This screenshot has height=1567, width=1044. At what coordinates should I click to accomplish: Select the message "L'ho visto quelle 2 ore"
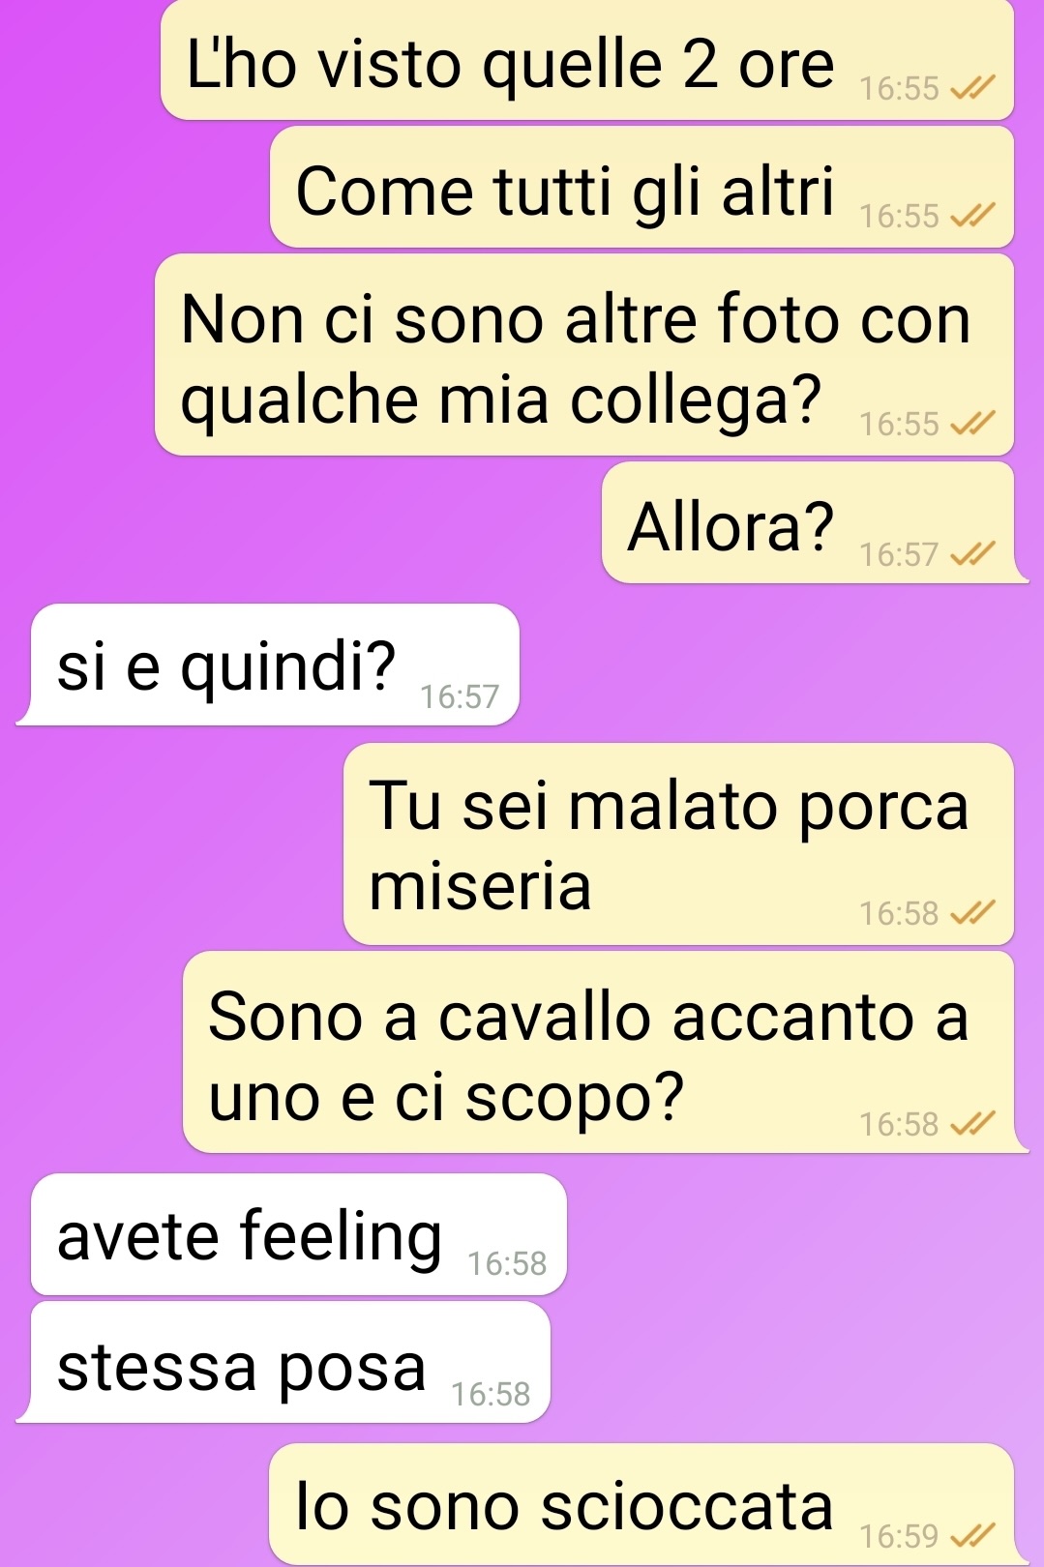coord(587,60)
